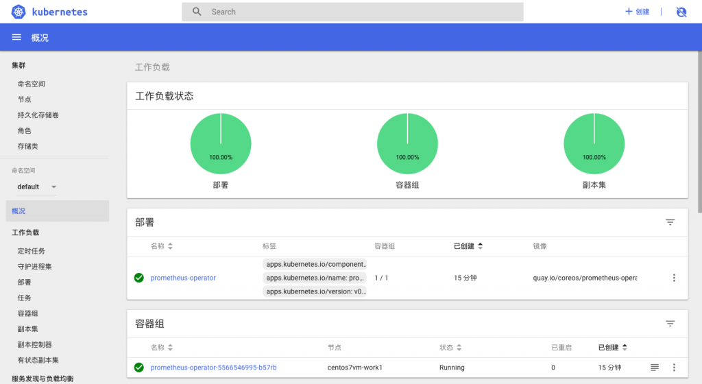Click the 副本集 pie chart
The image size is (702, 384).
click(594, 144)
